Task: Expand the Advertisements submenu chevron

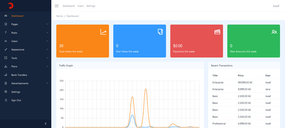Action: 47,83
